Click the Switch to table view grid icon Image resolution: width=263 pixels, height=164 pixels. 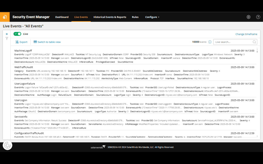point(35,42)
